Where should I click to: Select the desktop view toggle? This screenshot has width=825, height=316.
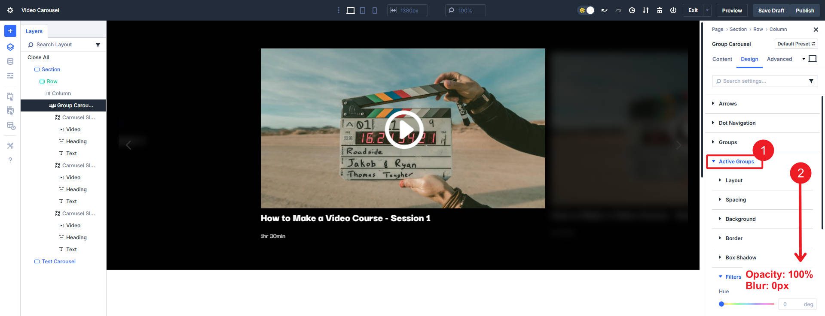click(351, 10)
